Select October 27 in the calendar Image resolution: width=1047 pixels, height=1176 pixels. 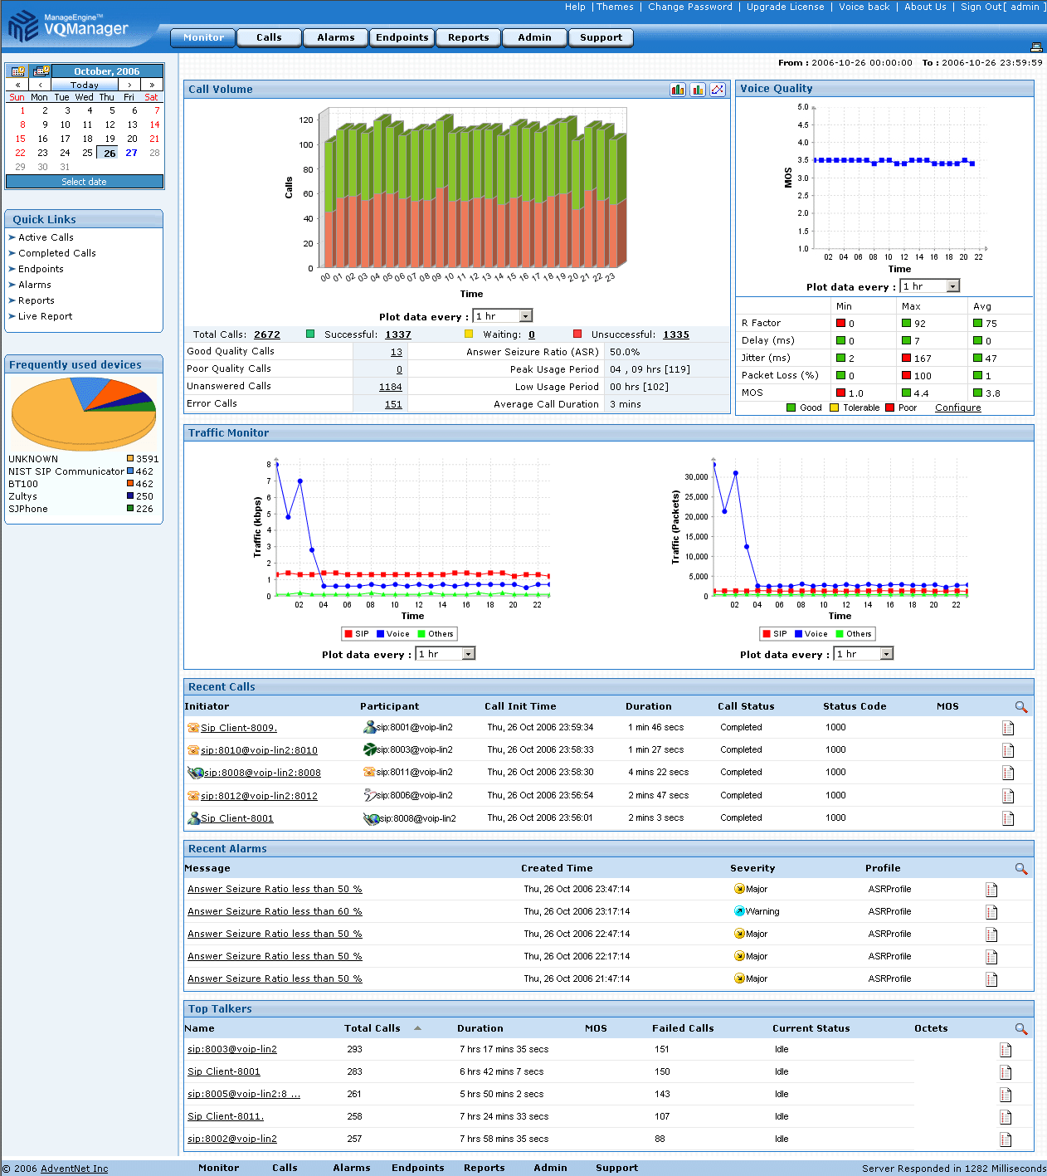132,153
